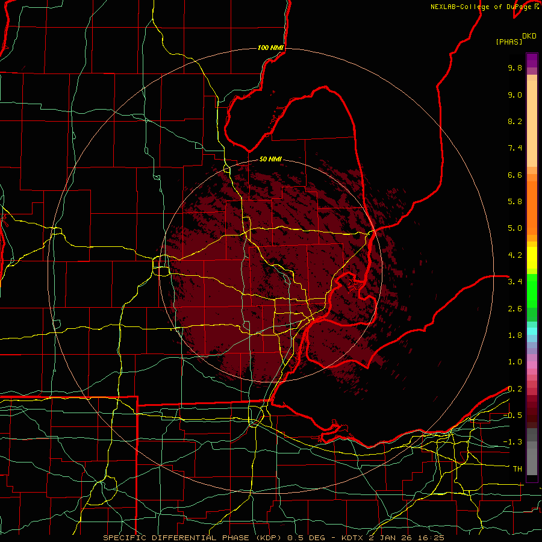Select the 0.2 scale value

[515, 389]
